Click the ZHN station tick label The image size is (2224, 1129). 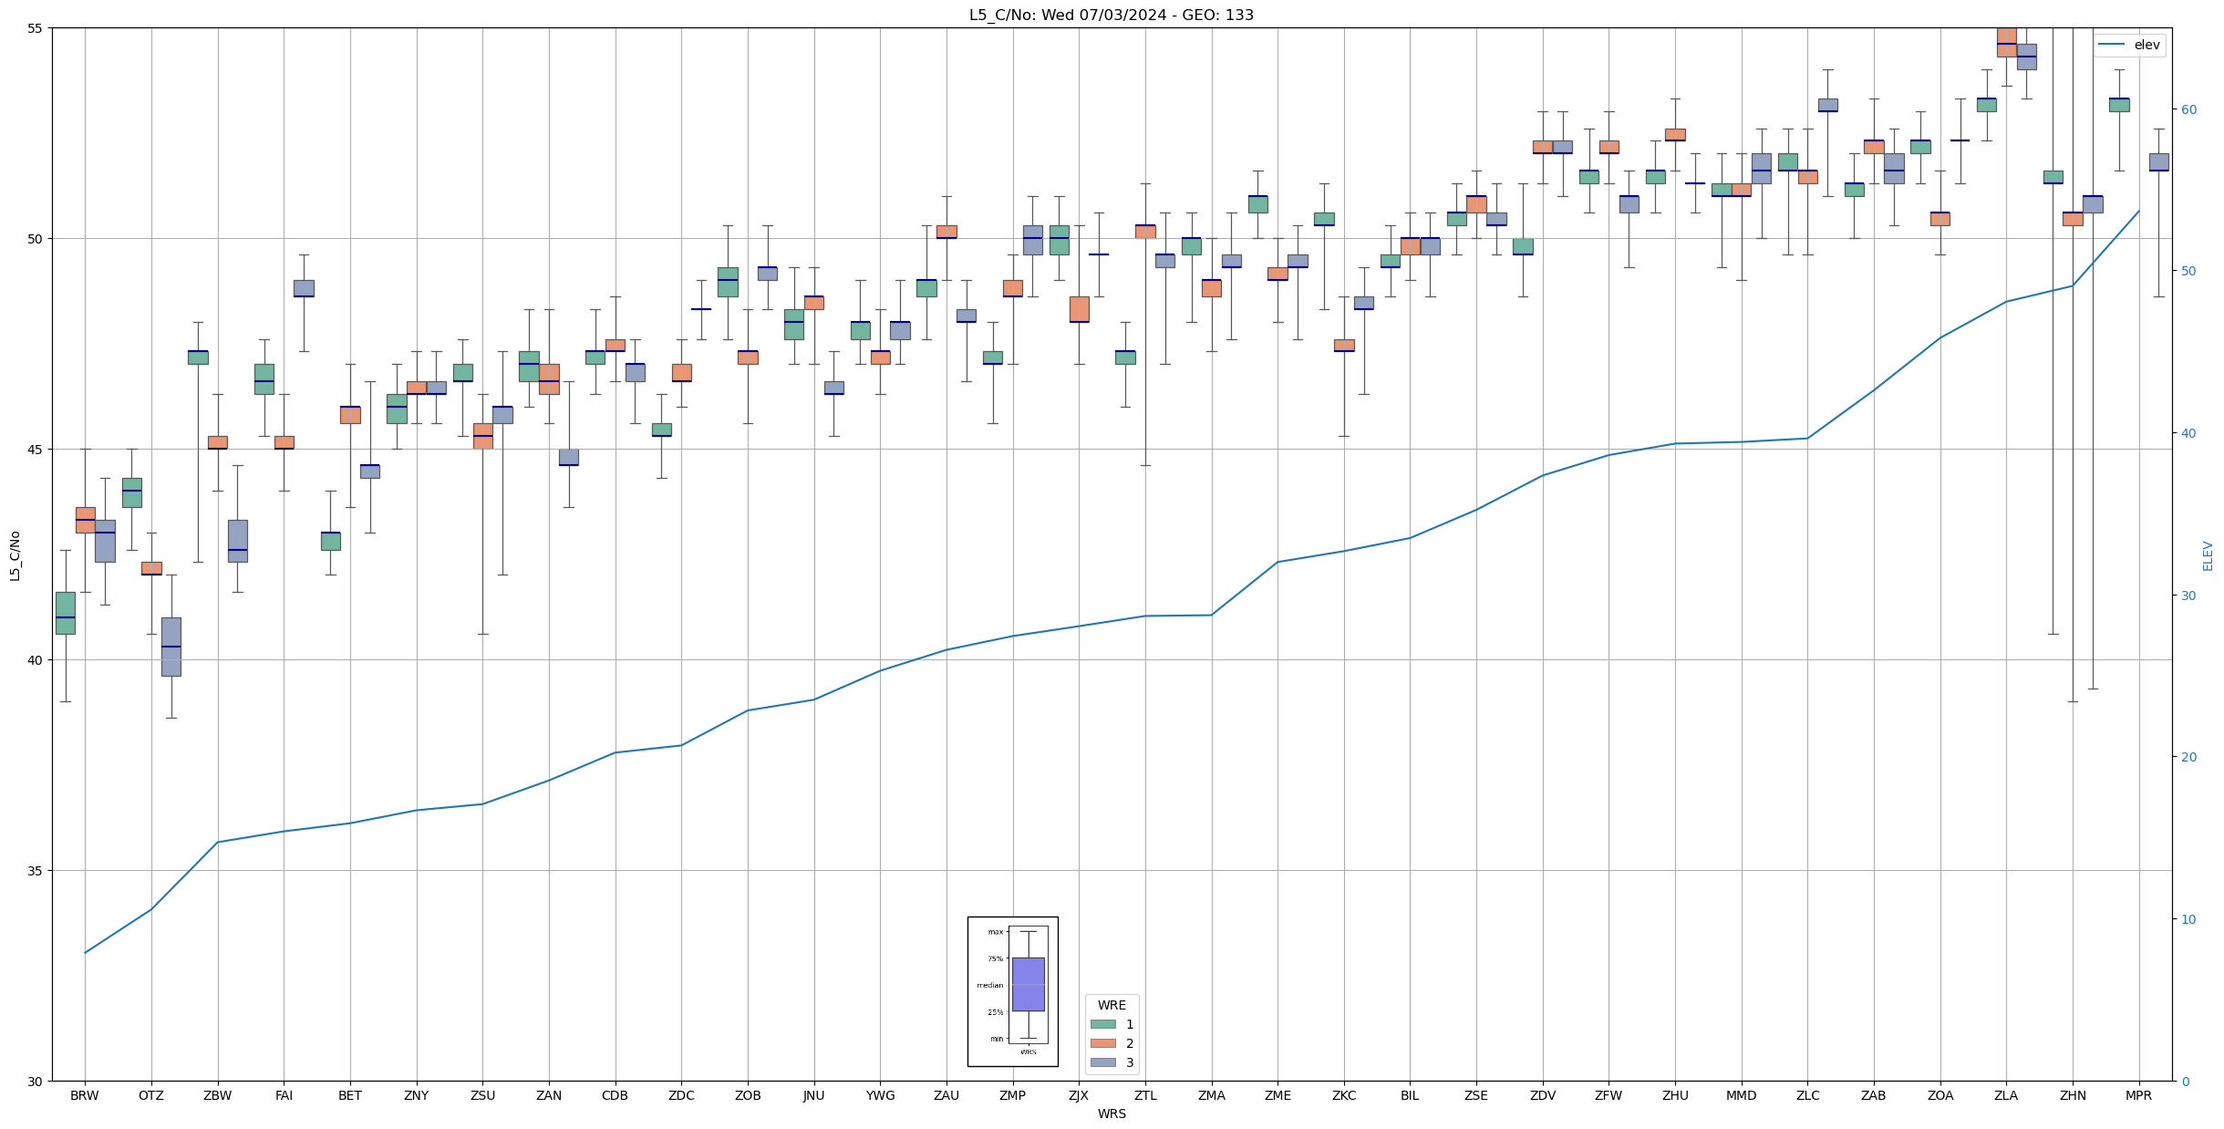tap(2073, 1095)
